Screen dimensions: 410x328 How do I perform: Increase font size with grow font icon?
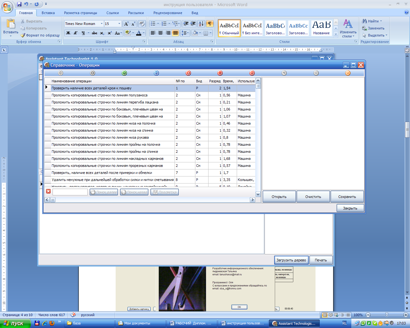[x=126, y=24]
